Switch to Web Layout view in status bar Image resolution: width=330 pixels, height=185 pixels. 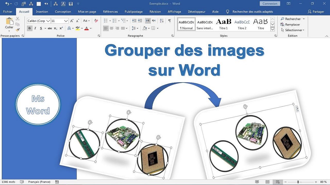click(278, 182)
